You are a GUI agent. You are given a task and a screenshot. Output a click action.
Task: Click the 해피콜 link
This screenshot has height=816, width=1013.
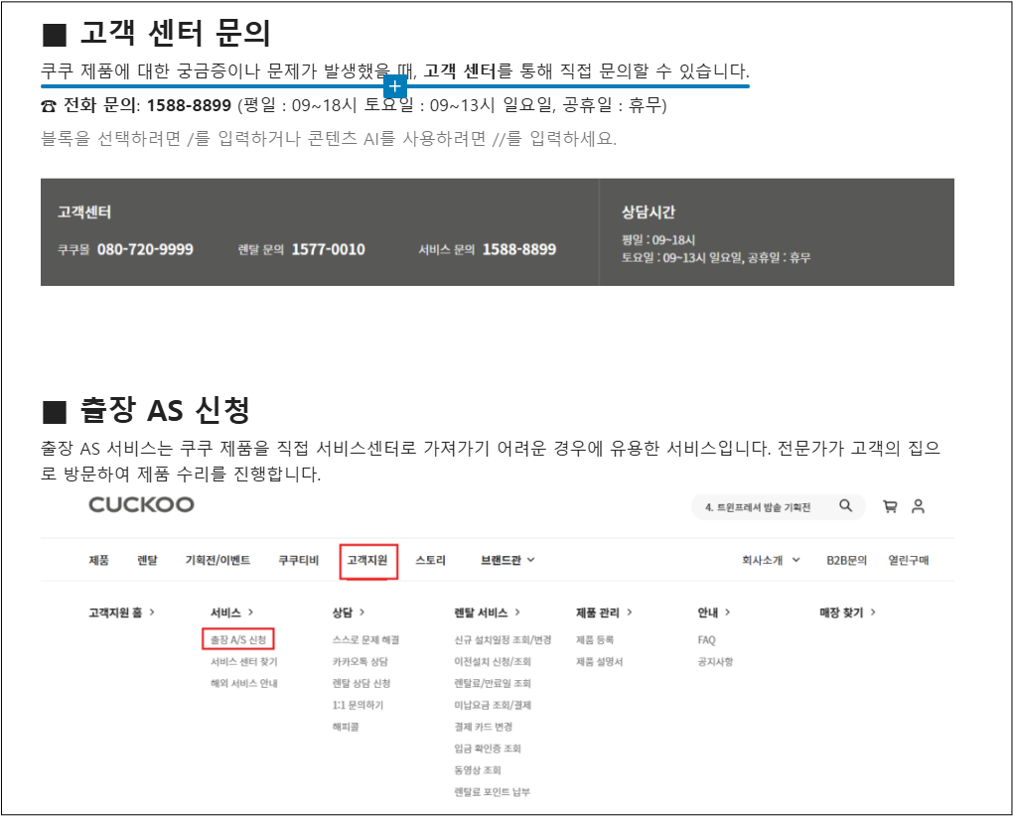click(346, 727)
